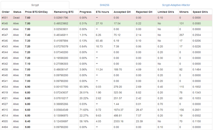Click limited GH/s value 0.30
213x130 pixels.
pos(160,58)
